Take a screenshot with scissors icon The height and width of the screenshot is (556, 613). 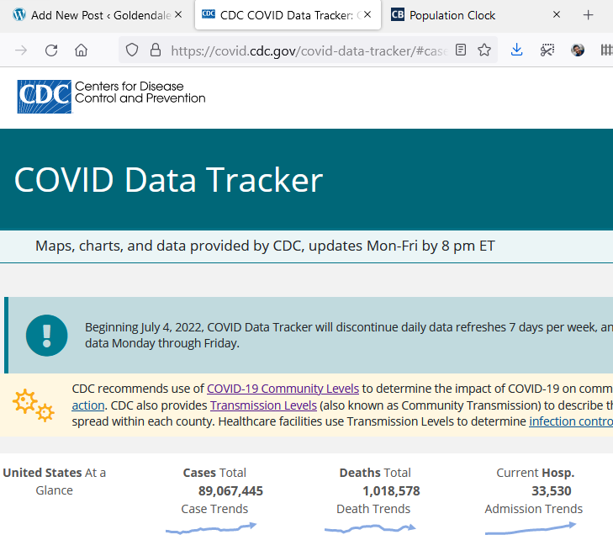pos(547,50)
